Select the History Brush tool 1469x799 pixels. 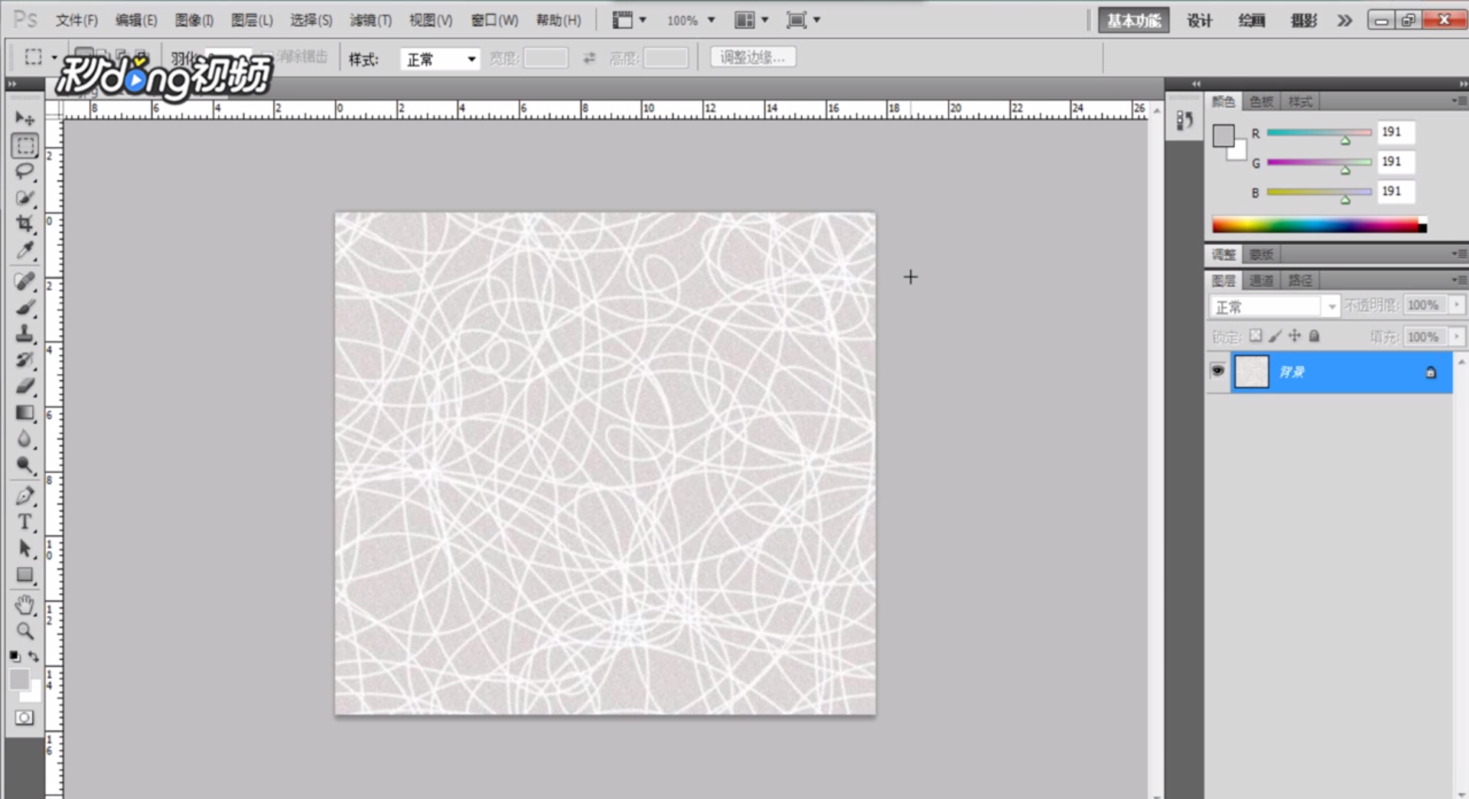[24, 360]
